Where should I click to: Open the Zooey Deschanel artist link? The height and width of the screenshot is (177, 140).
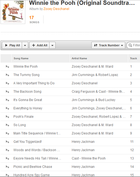point(56,9)
